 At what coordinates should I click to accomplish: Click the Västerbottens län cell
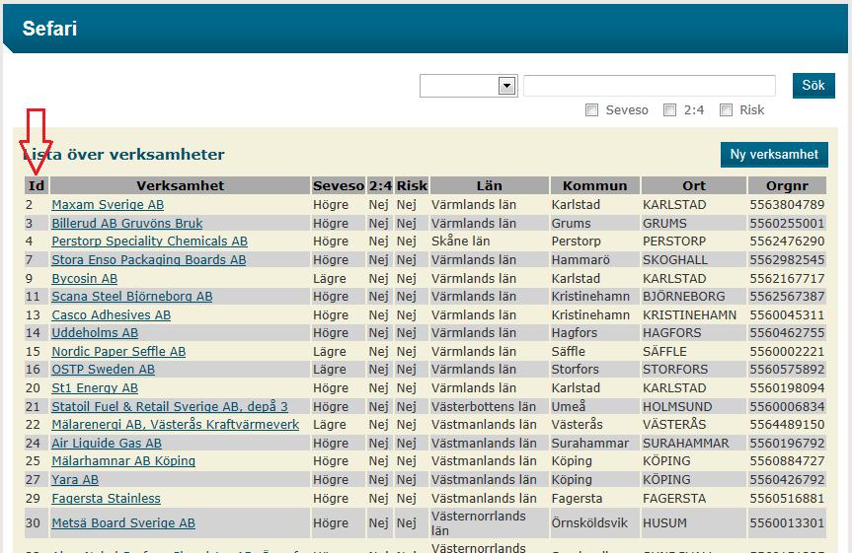[x=483, y=406]
